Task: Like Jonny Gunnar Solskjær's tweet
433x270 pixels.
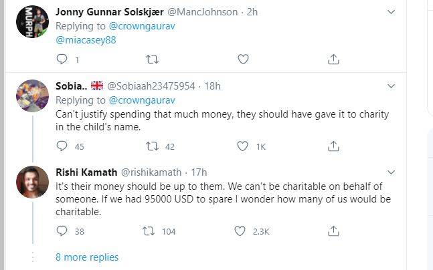Action: click(x=242, y=59)
